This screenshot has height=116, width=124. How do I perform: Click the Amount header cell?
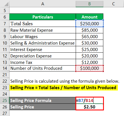pos(89,17)
